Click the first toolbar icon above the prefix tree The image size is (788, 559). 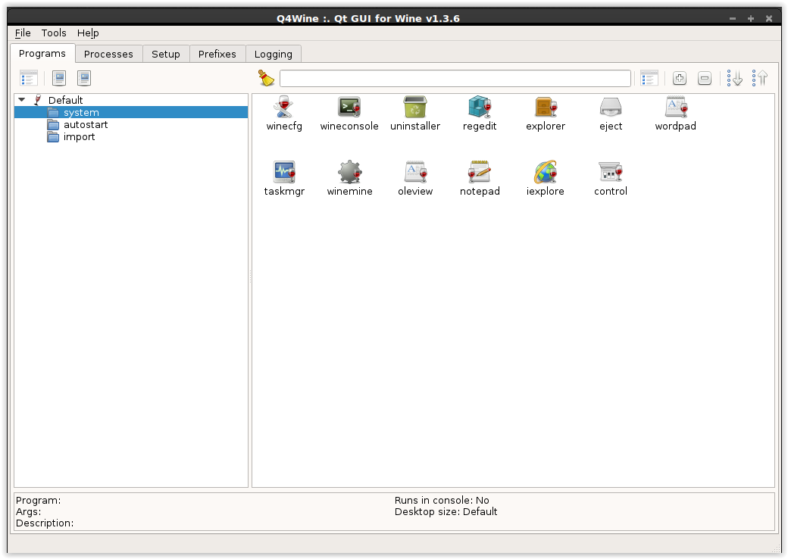tap(29, 78)
